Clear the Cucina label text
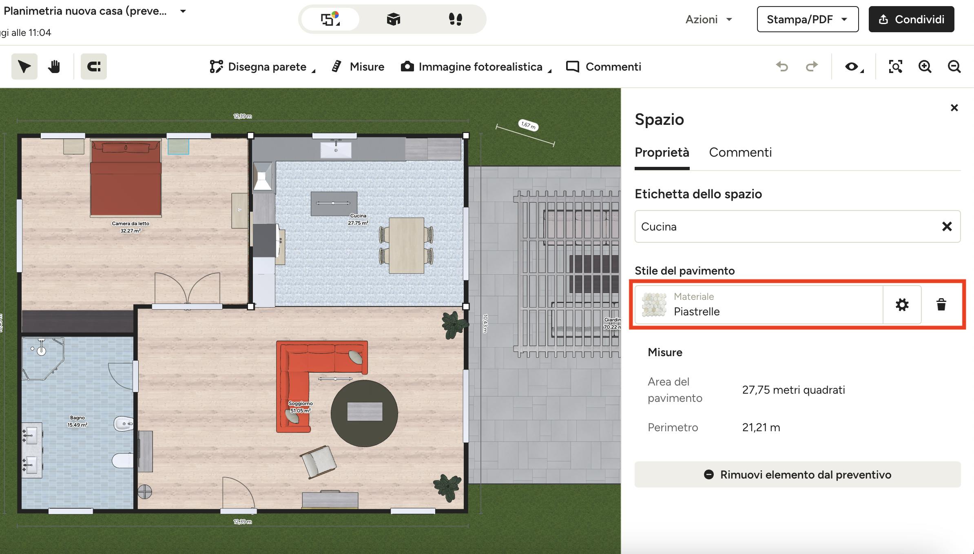Image resolution: width=974 pixels, height=554 pixels. coord(947,226)
